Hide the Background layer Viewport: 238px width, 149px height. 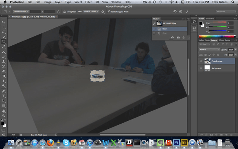click(201, 68)
